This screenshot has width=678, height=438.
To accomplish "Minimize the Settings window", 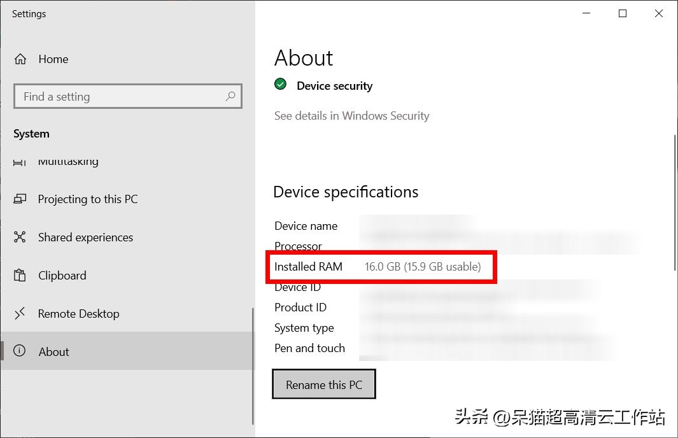I will point(586,13).
